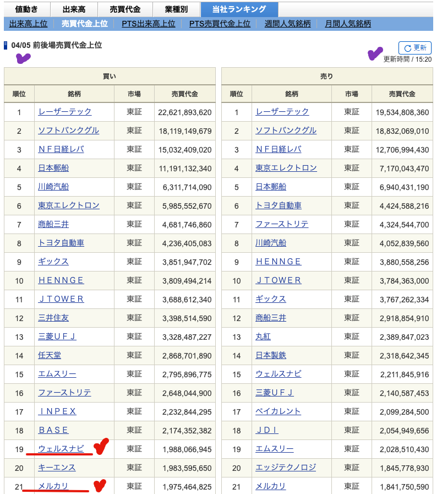The height and width of the screenshot is (494, 442).
Task: Open エムスリー in the buy table
Action: tap(57, 374)
